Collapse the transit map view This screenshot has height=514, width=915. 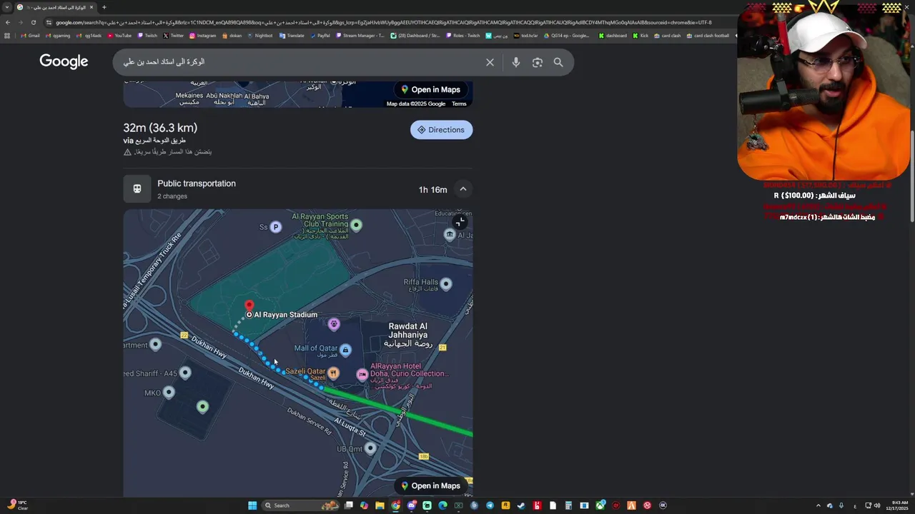click(x=460, y=222)
